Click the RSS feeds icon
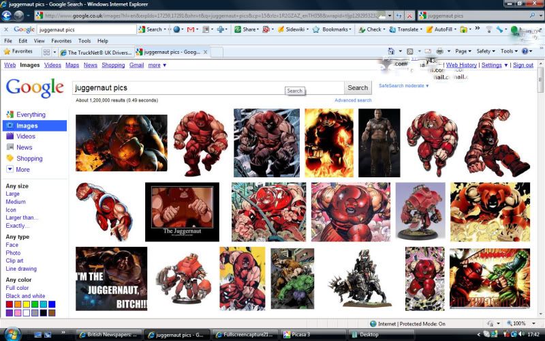The width and height of the screenshot is (545, 341). [410, 51]
